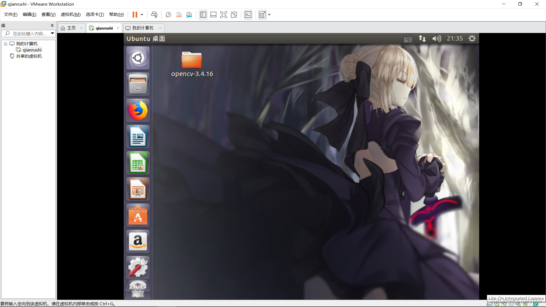Enter full screen mode

pyautogui.click(x=224, y=15)
